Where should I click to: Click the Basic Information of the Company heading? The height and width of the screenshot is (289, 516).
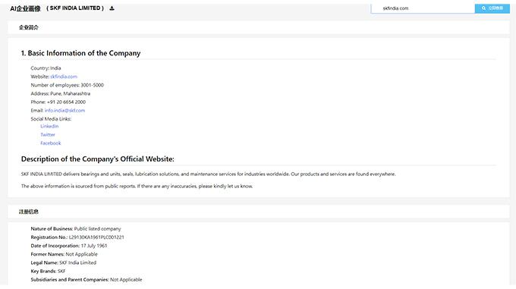[80, 53]
